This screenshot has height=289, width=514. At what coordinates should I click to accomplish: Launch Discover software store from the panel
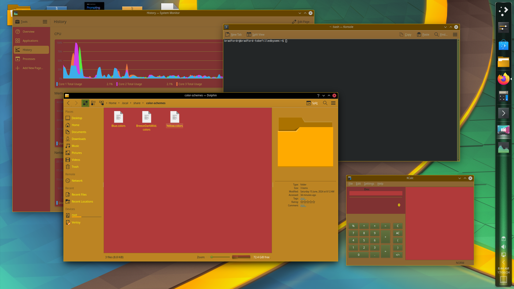point(503,45)
